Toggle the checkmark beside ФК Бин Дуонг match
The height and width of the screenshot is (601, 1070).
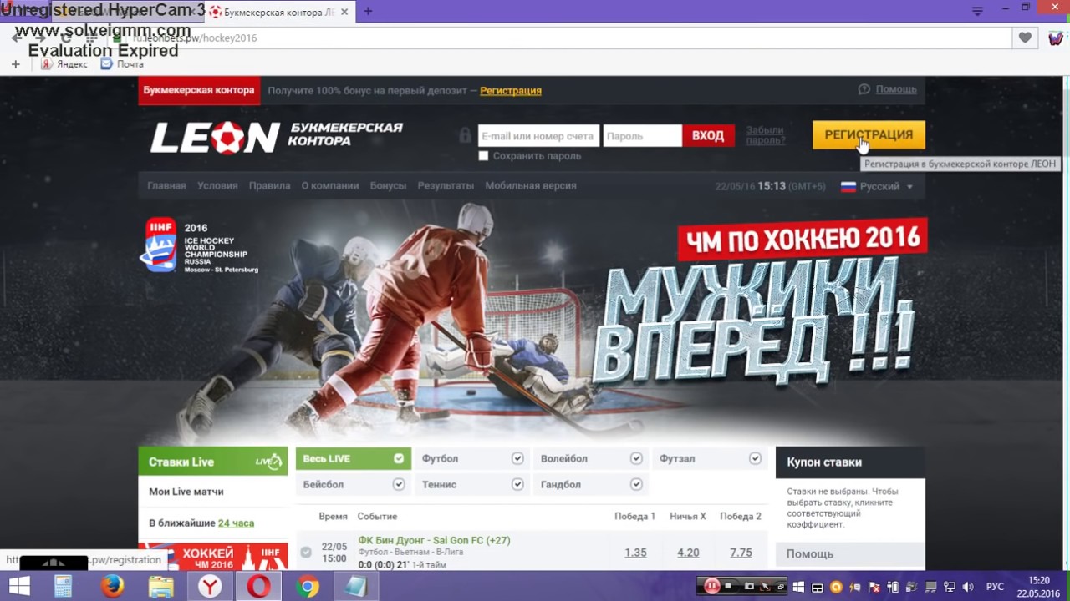306,552
